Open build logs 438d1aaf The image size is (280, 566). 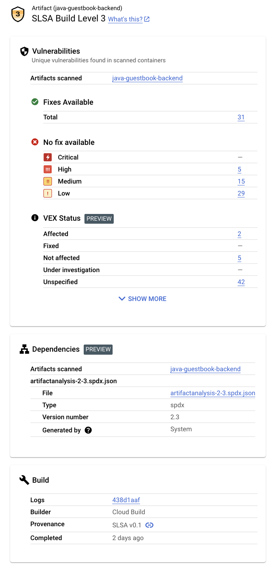click(126, 500)
